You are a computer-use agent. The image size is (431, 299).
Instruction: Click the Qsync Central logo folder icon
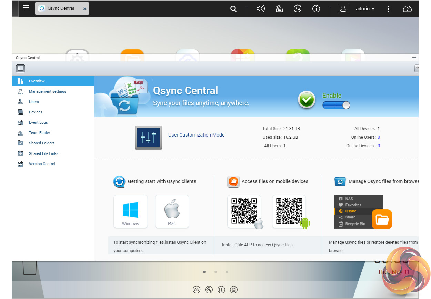(x=125, y=105)
